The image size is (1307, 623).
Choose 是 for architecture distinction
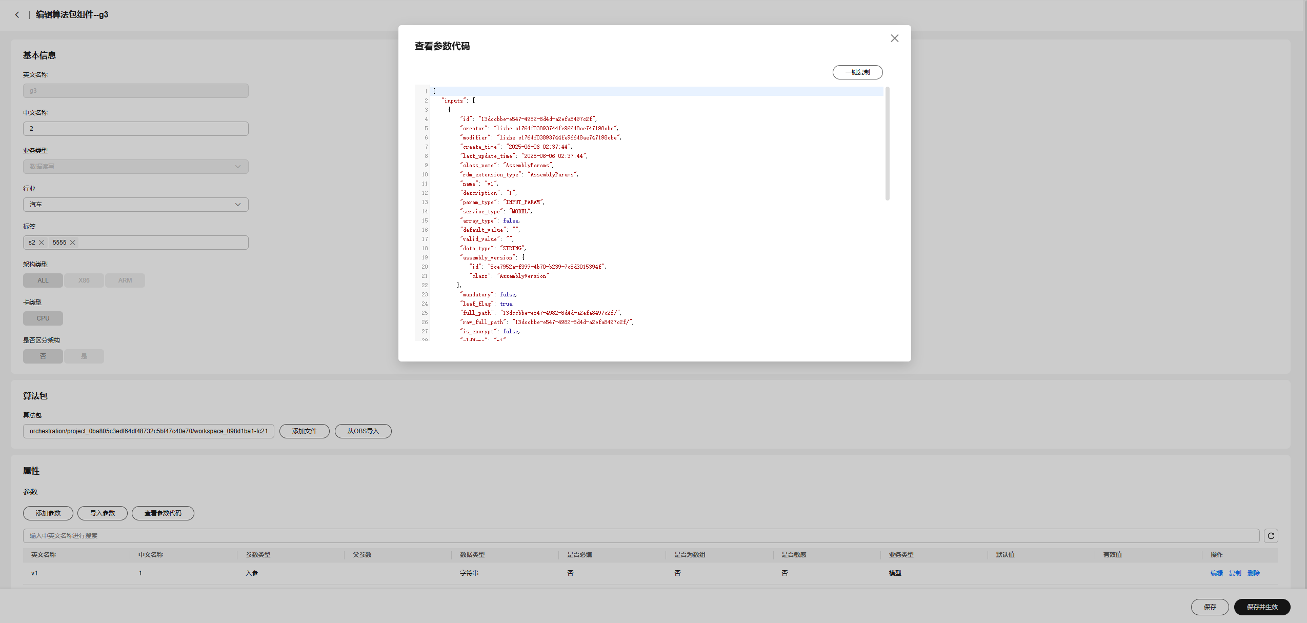[x=84, y=356]
